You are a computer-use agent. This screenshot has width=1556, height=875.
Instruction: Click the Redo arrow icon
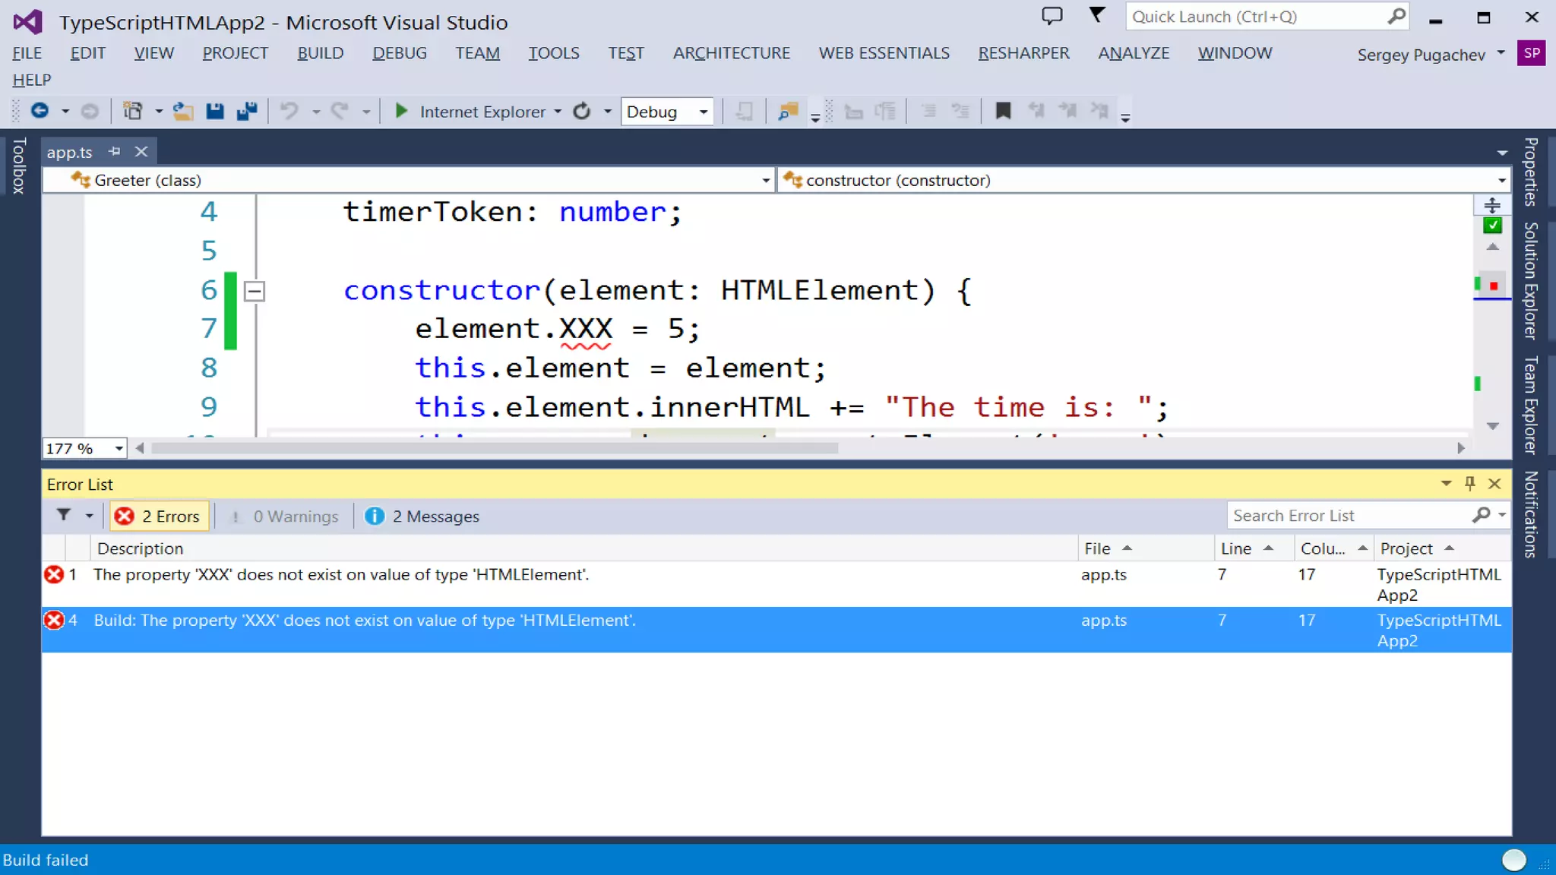340,112
